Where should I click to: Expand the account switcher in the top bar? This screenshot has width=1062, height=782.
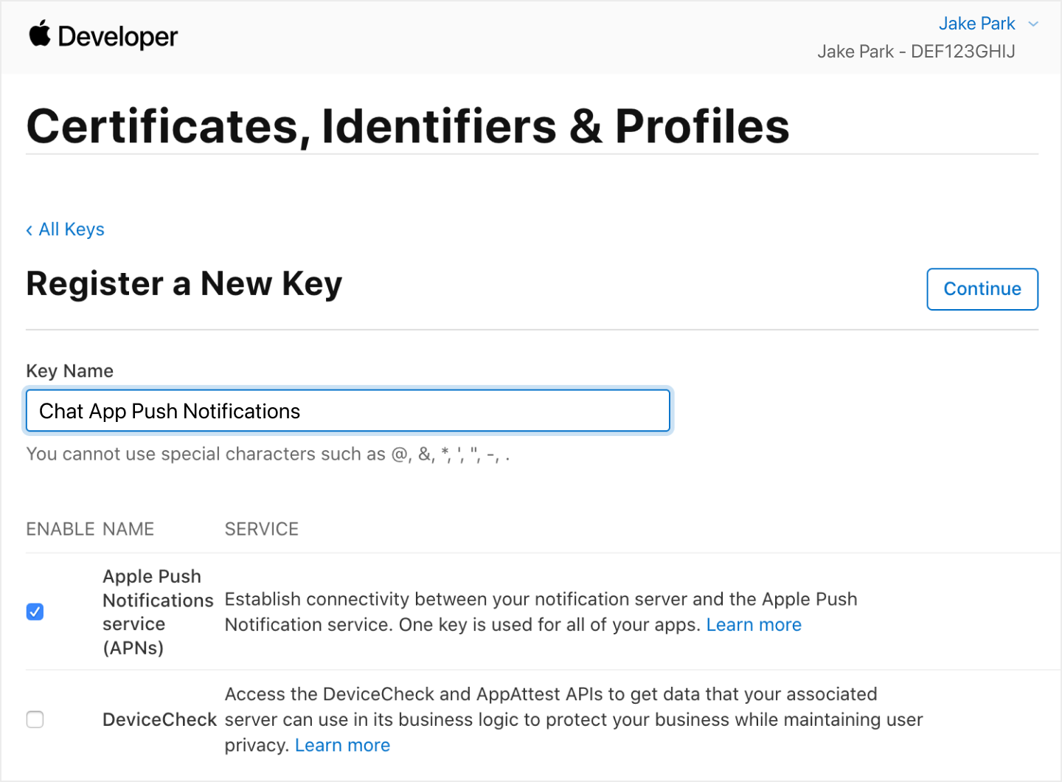(x=1032, y=24)
